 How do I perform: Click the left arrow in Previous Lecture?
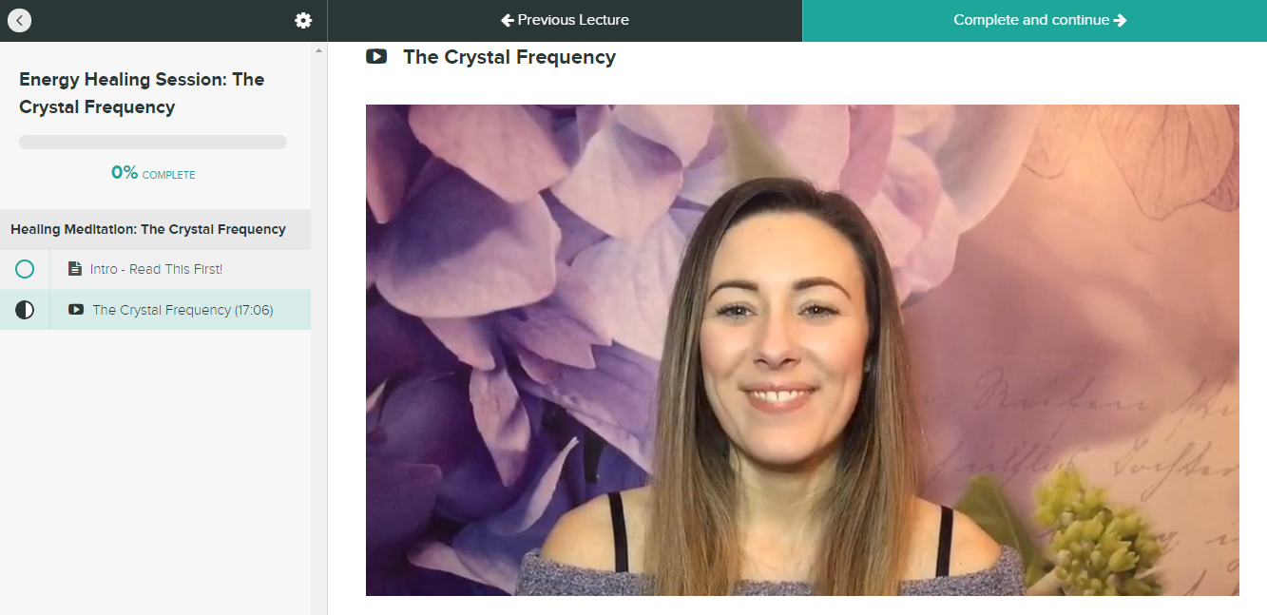(x=508, y=20)
